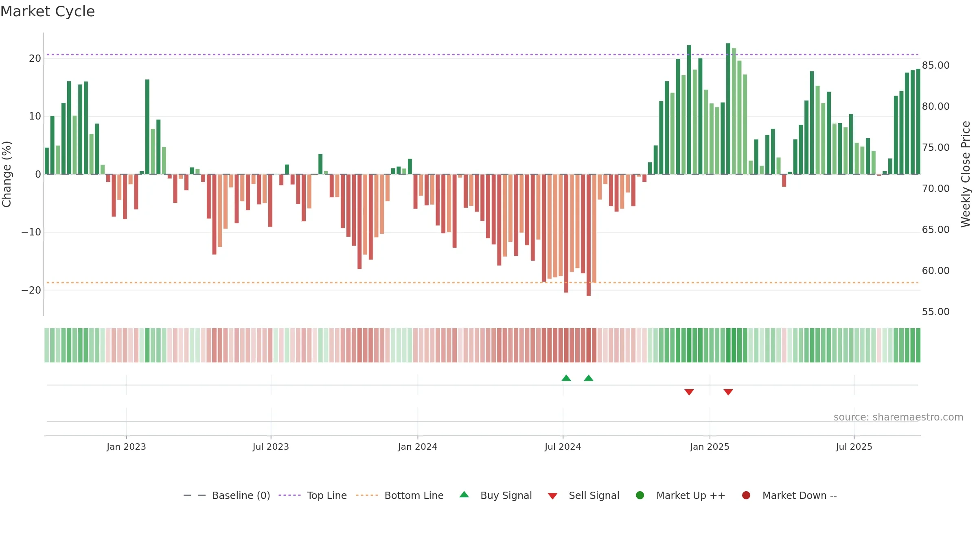Click the green Buy Signal triangle in legend
The image size is (977, 549).
tap(464, 495)
